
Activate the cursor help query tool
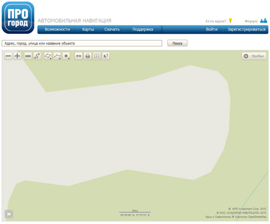point(106,56)
